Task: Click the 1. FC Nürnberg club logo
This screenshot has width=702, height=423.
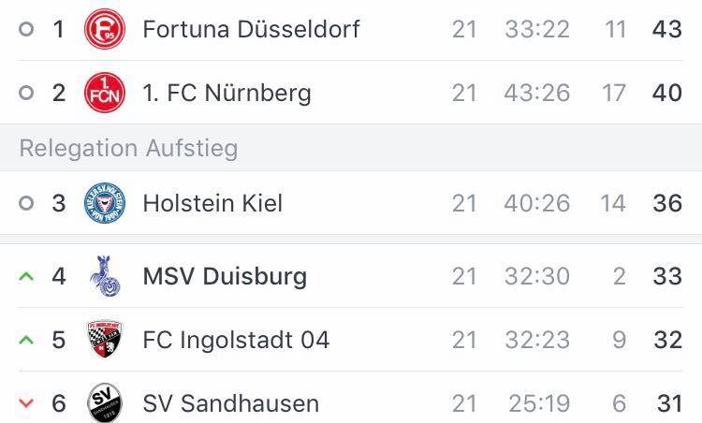Action: pyautogui.click(x=104, y=93)
